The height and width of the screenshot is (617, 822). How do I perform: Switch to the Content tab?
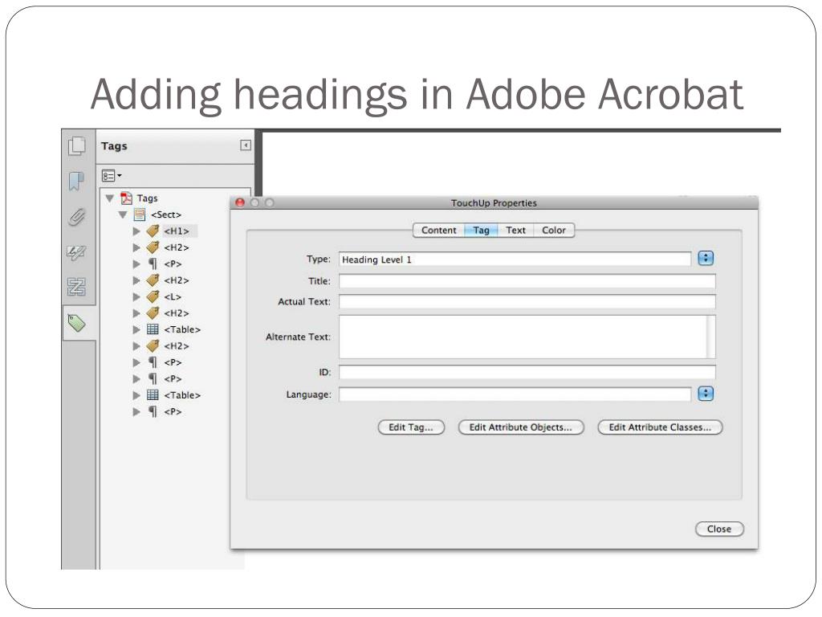(x=439, y=231)
